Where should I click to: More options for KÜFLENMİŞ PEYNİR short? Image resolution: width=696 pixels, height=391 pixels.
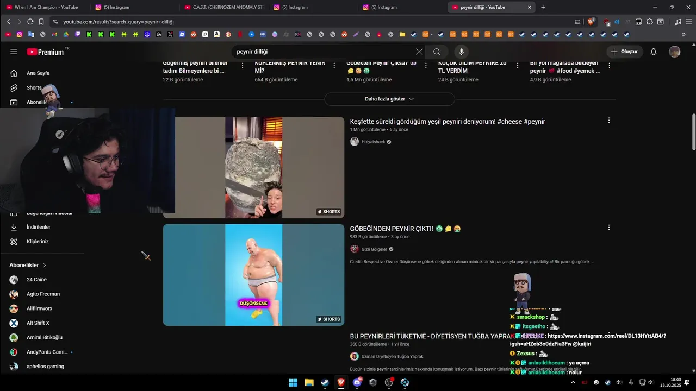click(334, 65)
